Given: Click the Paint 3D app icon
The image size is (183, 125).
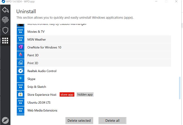Looking at the screenshot, I should [x=21, y=55].
